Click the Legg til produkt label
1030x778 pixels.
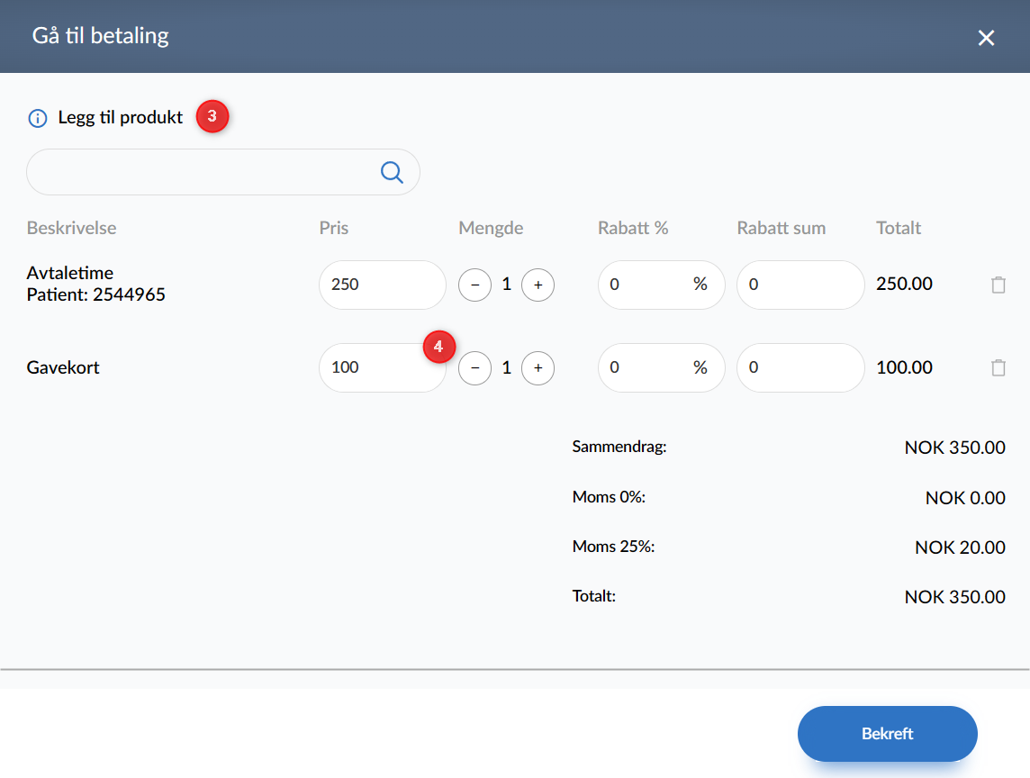pos(121,117)
